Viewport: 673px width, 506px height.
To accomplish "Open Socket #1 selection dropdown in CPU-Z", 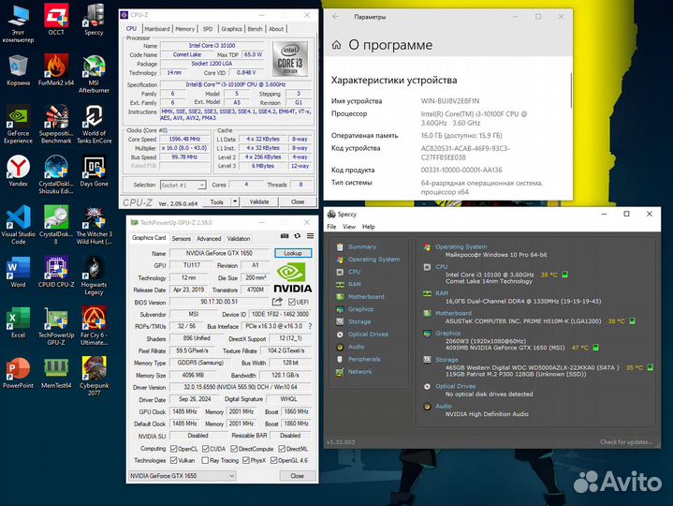I will click(183, 186).
